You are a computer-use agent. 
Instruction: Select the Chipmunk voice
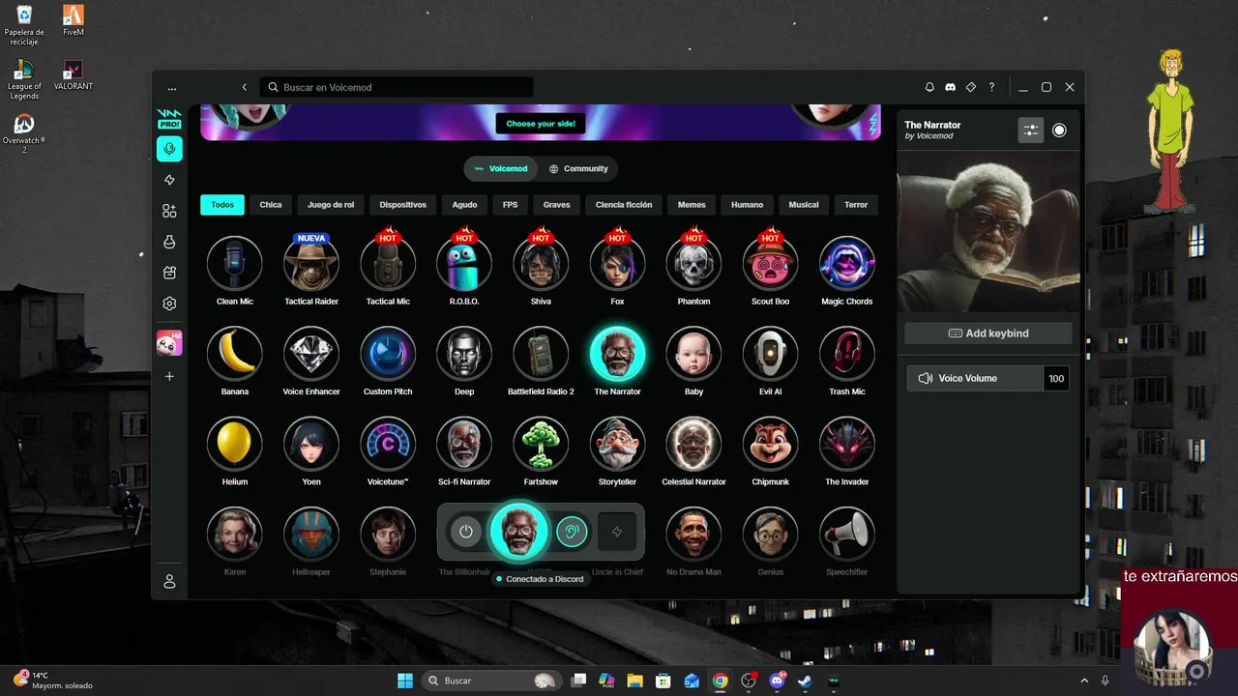click(770, 443)
